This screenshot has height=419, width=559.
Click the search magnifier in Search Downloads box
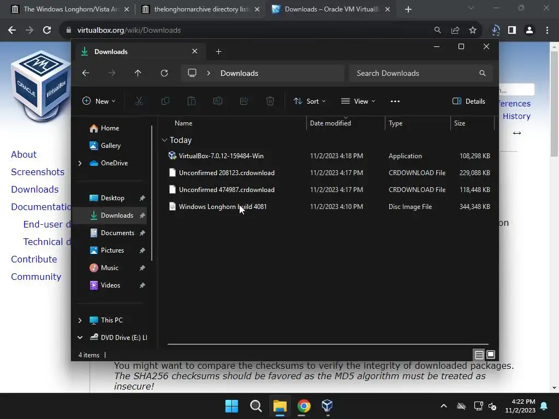[483, 73]
